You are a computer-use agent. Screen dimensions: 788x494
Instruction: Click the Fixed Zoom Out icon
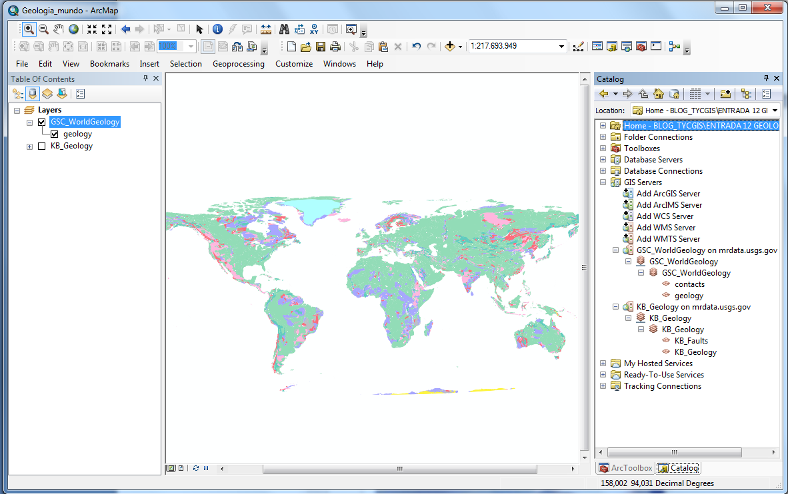[x=107, y=29]
